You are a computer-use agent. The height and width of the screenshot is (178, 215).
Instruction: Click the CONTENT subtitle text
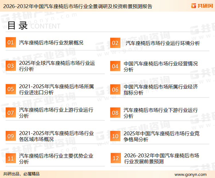tap(45, 26)
